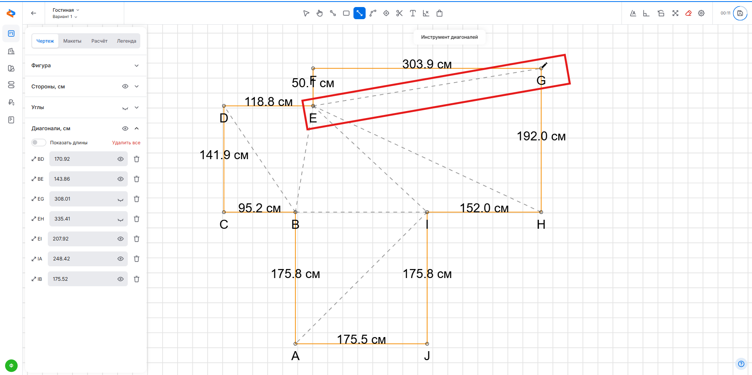Show the EG diagonal visibility
The height and width of the screenshot is (375, 752).
pyautogui.click(x=120, y=199)
